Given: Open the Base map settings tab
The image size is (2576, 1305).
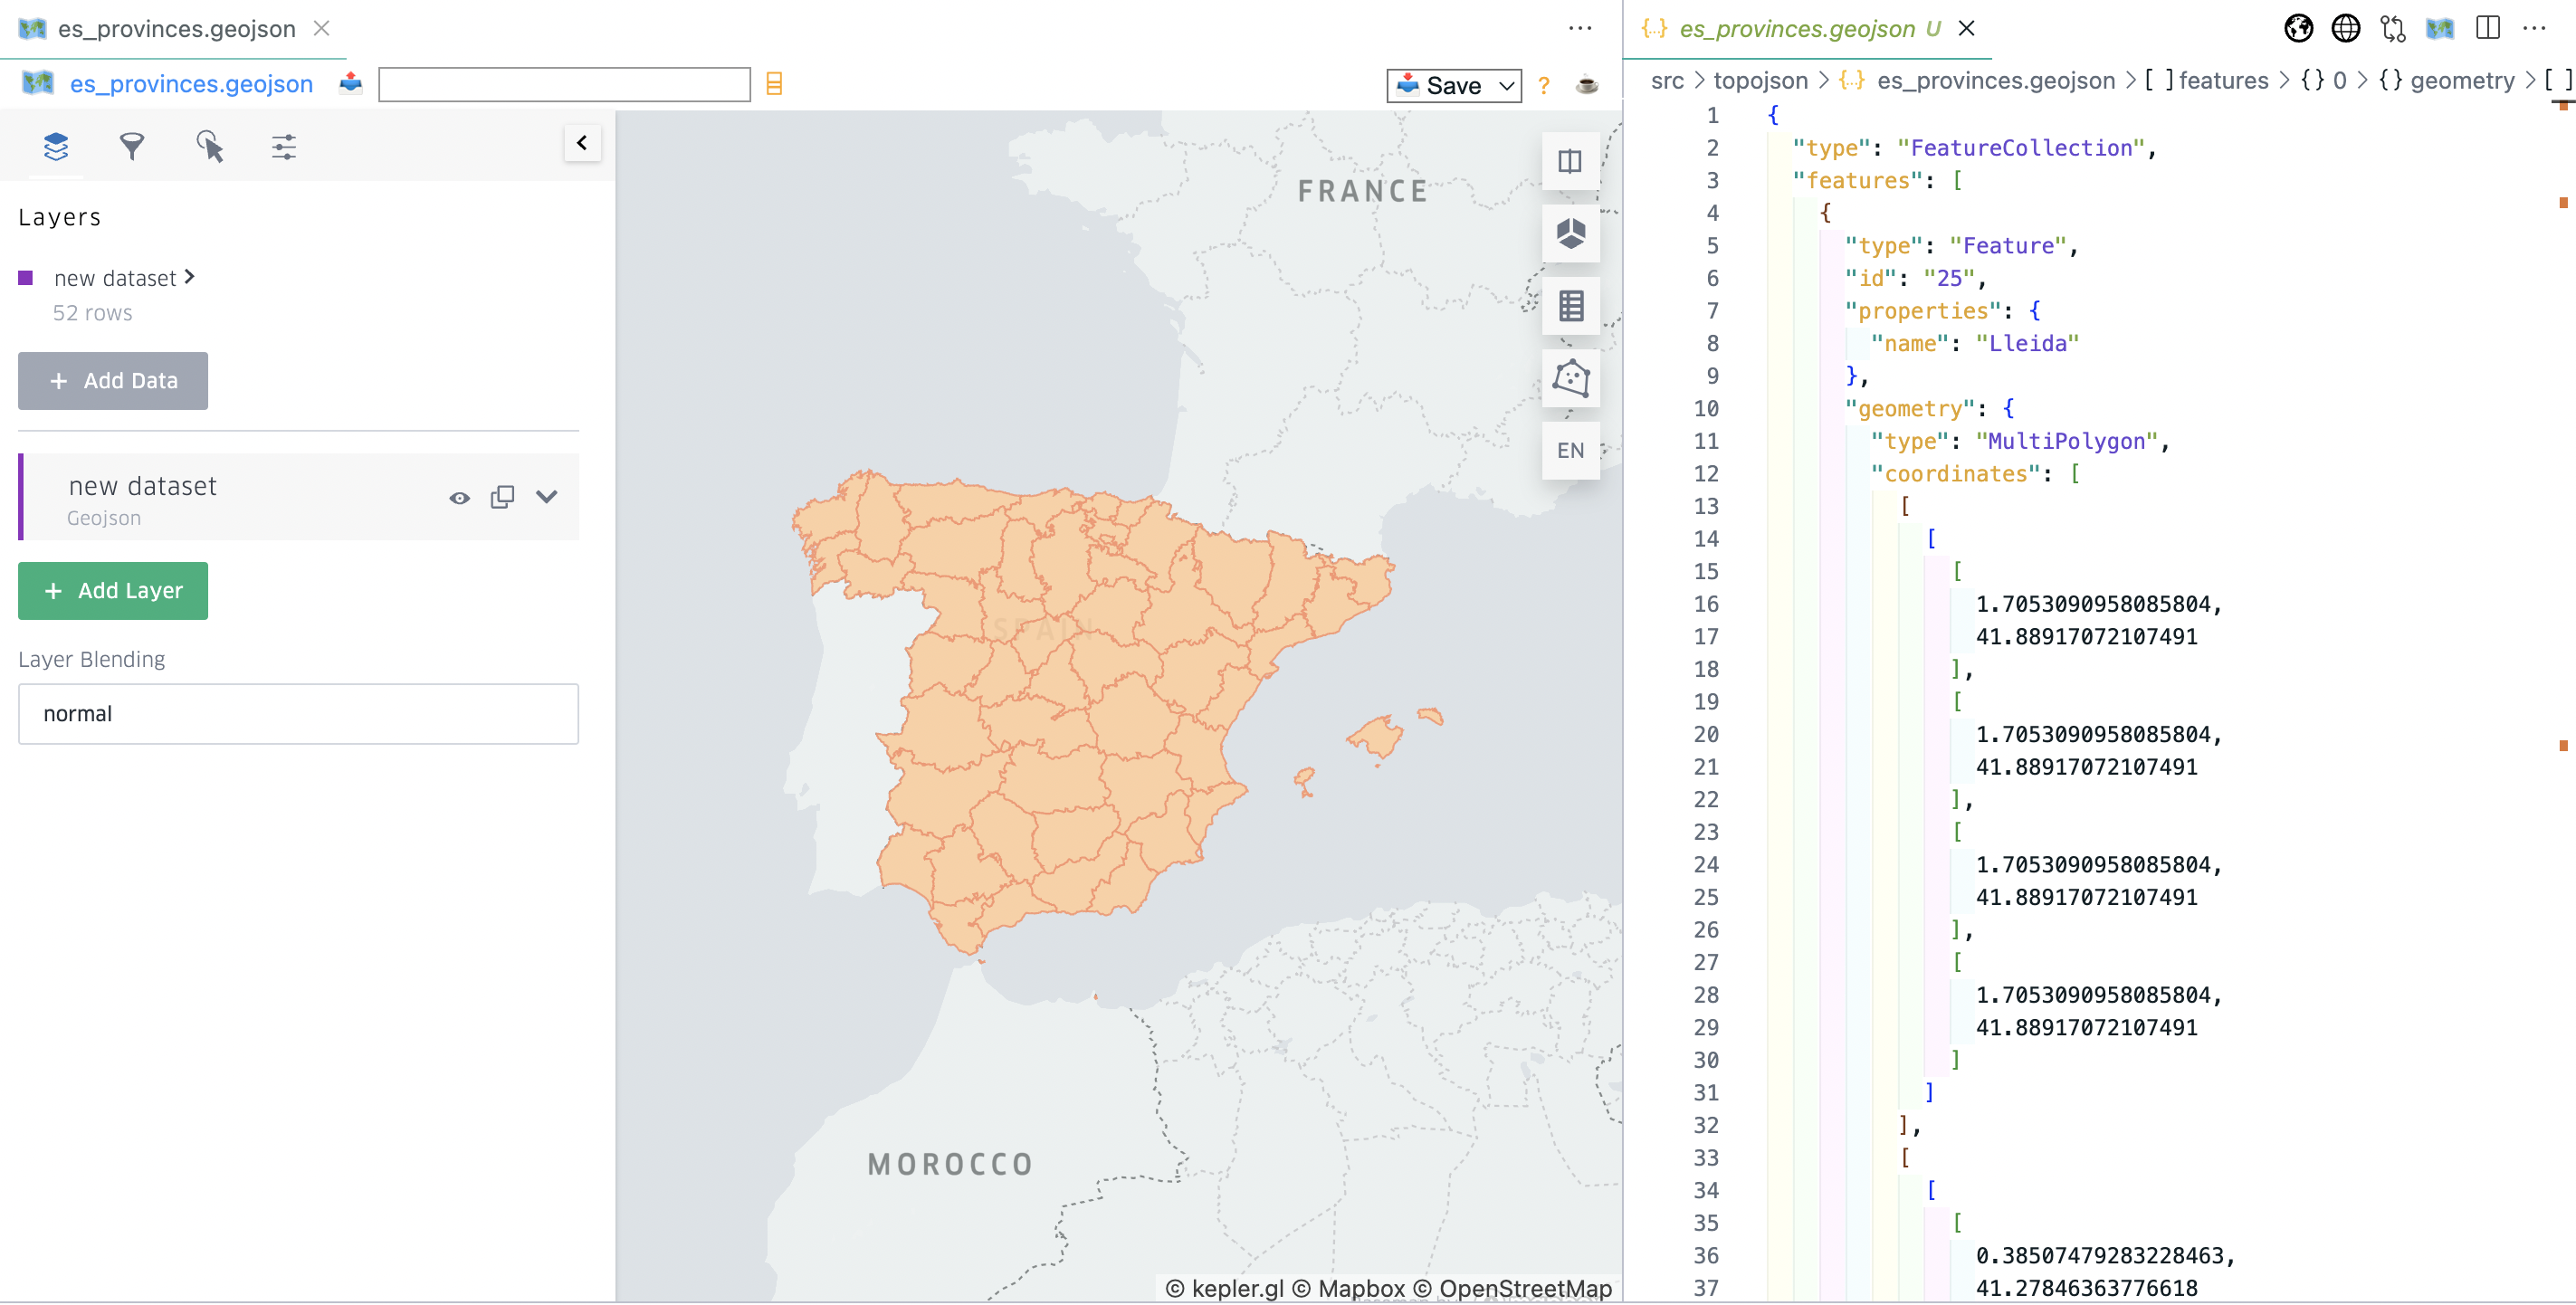Looking at the screenshot, I should pyautogui.click(x=284, y=147).
